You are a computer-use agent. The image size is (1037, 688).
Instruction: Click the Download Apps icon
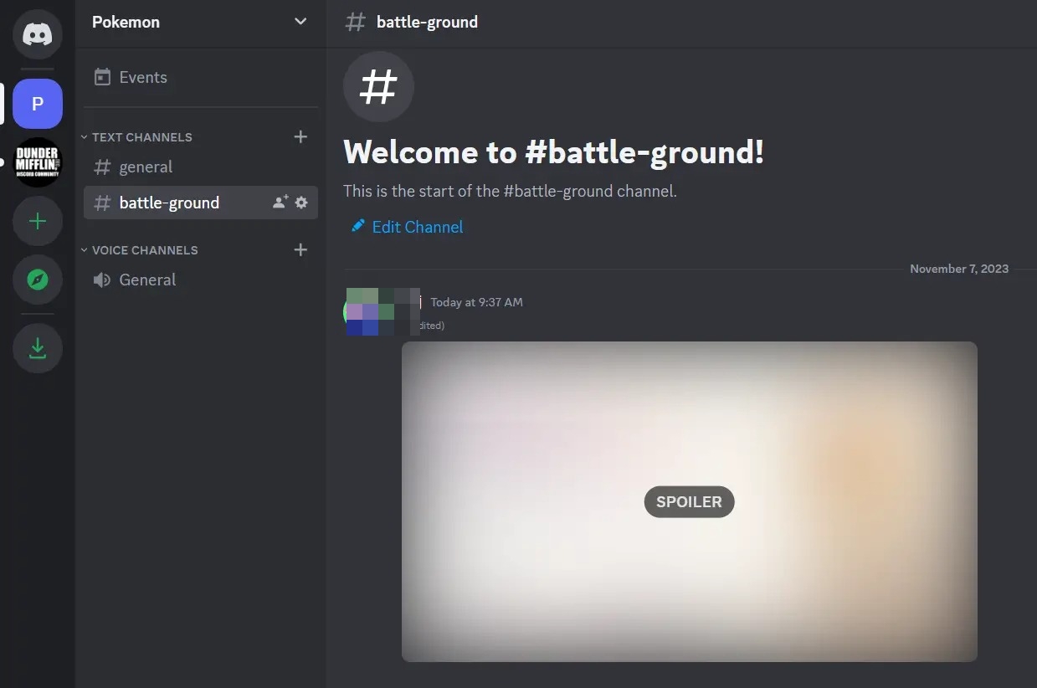37,347
